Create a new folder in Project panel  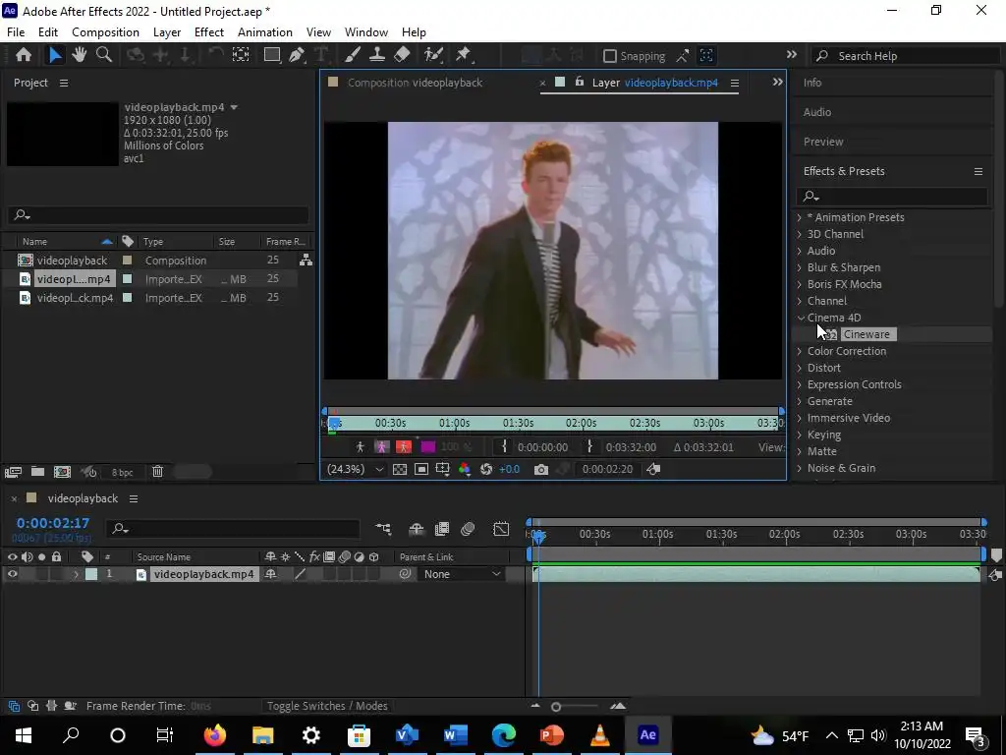point(38,472)
